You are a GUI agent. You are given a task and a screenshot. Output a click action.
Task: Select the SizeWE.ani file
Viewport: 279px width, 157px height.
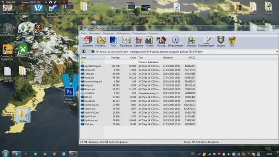[138, 116]
